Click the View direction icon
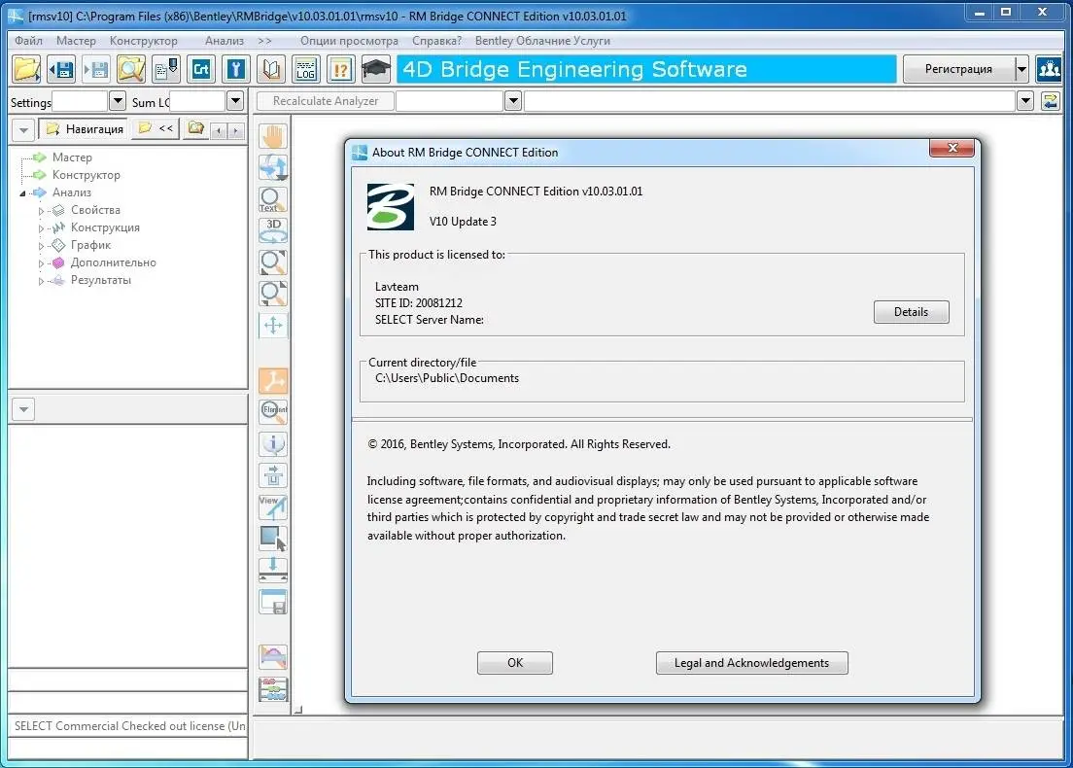1073x768 pixels. coord(273,507)
